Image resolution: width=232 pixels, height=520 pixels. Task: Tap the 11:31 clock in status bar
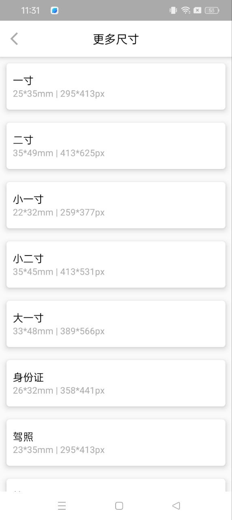(30, 11)
